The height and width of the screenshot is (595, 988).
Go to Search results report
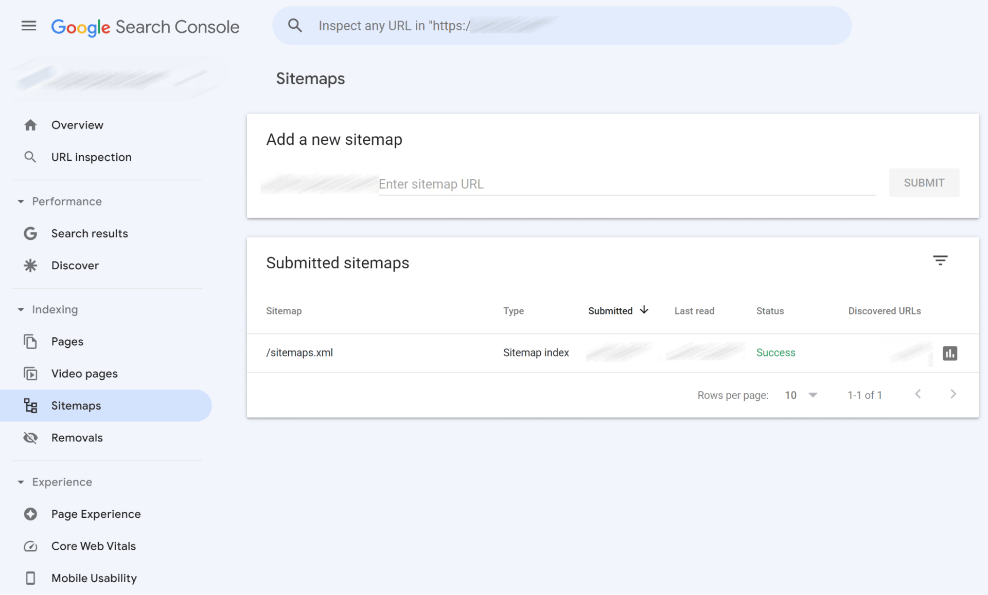90,233
